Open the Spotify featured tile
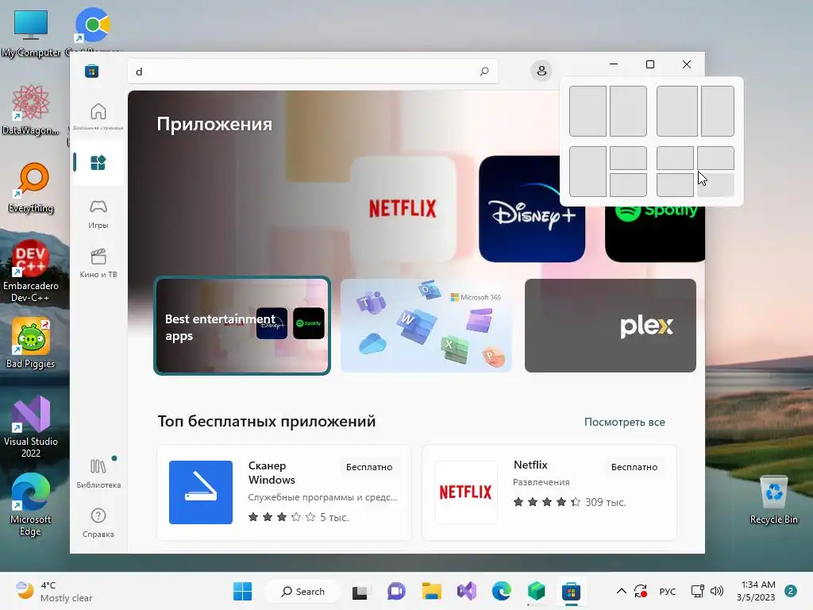 point(655,234)
